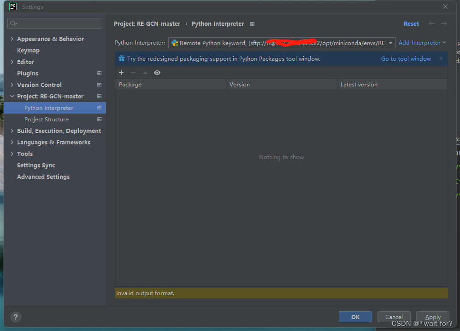
Task: Click the install package plus icon
Action: (121, 73)
